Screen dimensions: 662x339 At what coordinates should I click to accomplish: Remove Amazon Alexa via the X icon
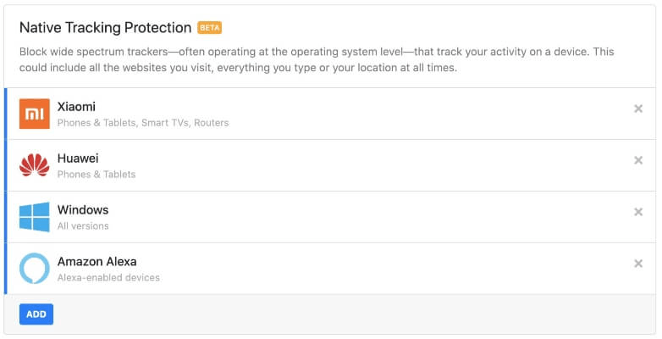tap(638, 264)
